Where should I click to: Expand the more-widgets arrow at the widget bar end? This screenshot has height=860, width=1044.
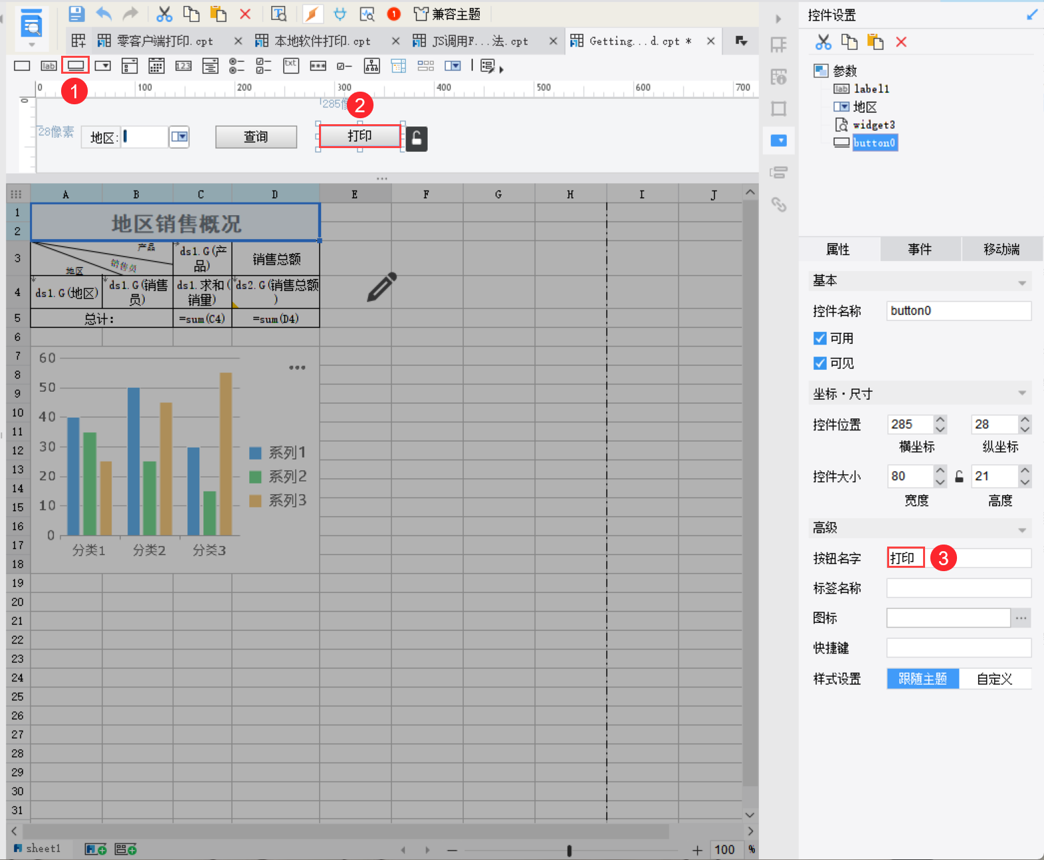[501, 69]
